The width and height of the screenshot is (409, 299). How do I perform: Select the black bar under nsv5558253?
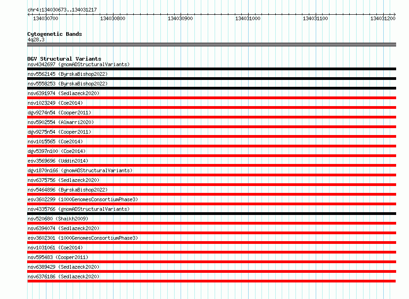(x=211, y=88)
